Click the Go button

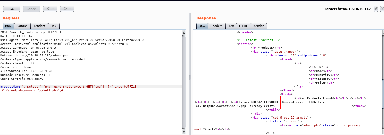[12, 9]
